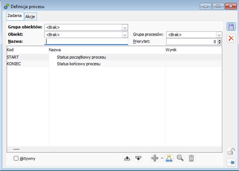Cancel with the red X icon
Image resolution: width=239 pixels, height=171 pixels.
(x=231, y=38)
